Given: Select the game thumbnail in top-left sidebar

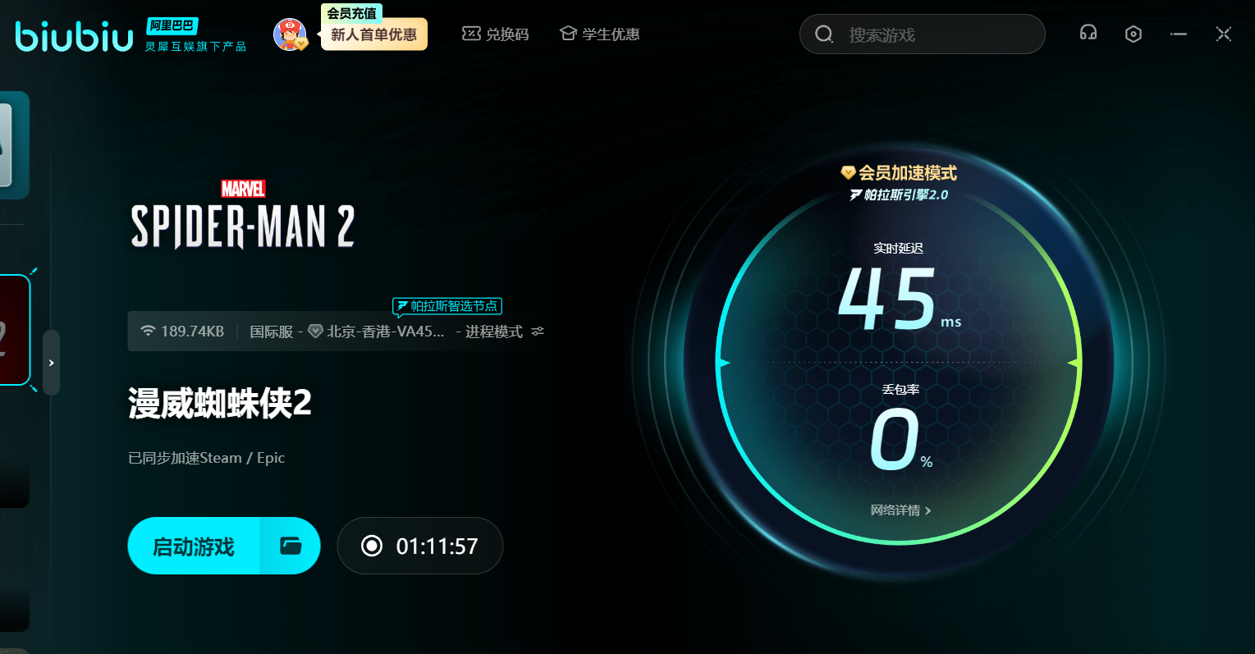Looking at the screenshot, I should 12,145.
